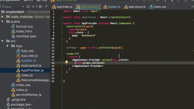Open manifest.json file
This screenshot has height=109, width=194.
26,36
